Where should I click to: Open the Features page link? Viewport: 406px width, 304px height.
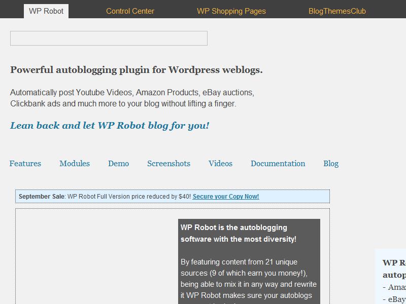[25, 163]
